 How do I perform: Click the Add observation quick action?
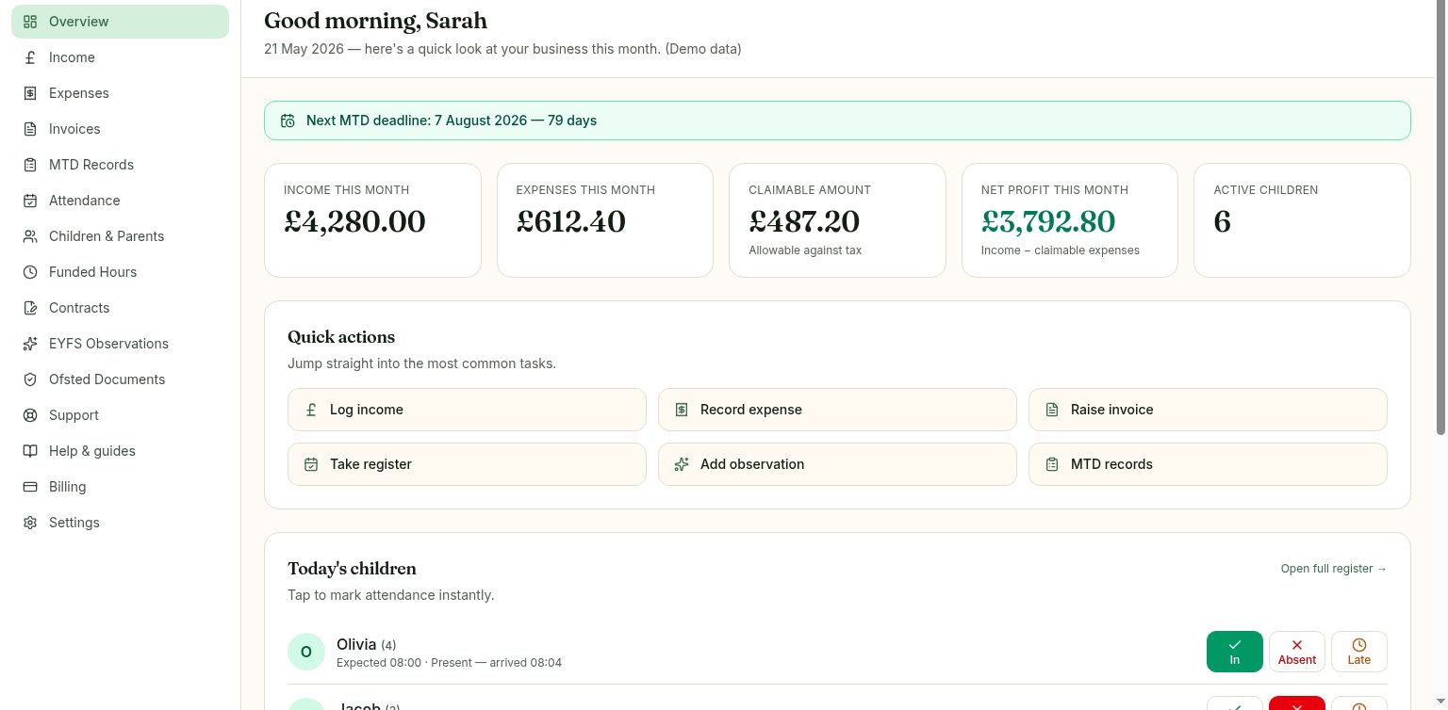coord(837,464)
